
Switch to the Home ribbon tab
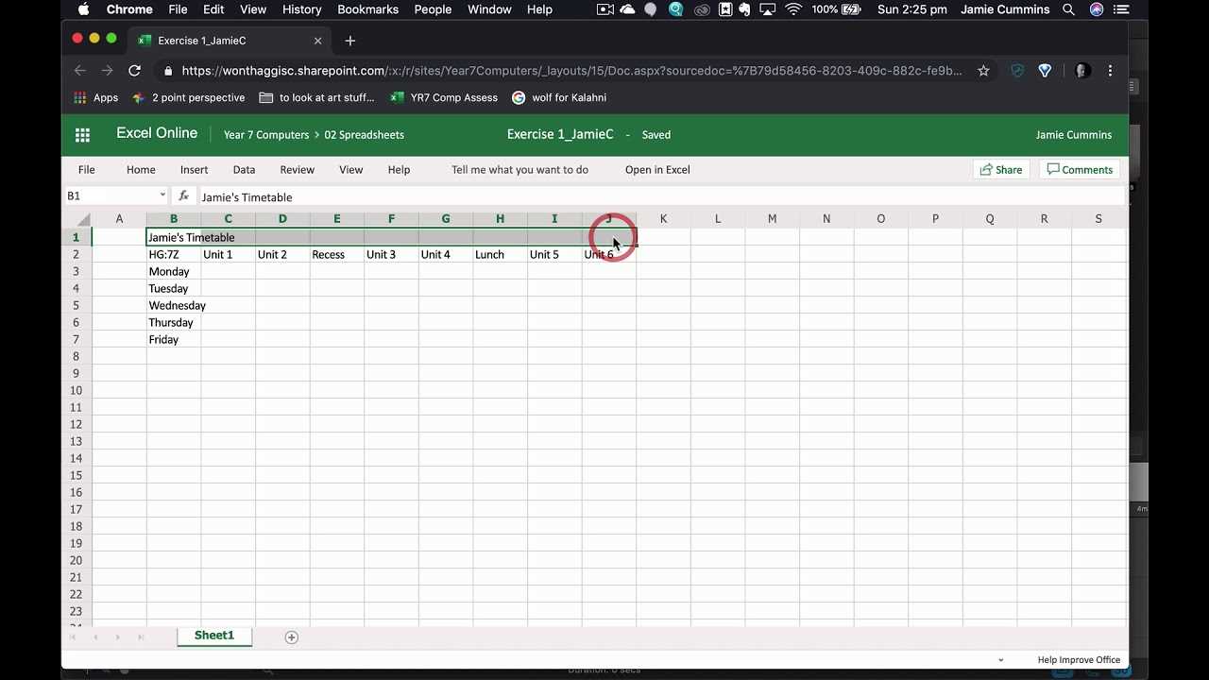tap(141, 170)
